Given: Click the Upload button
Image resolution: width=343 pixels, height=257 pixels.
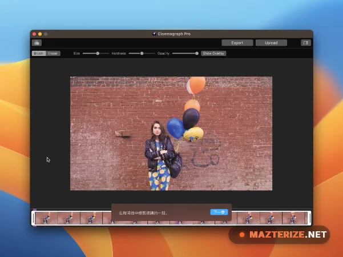Looking at the screenshot, I should pos(271,43).
